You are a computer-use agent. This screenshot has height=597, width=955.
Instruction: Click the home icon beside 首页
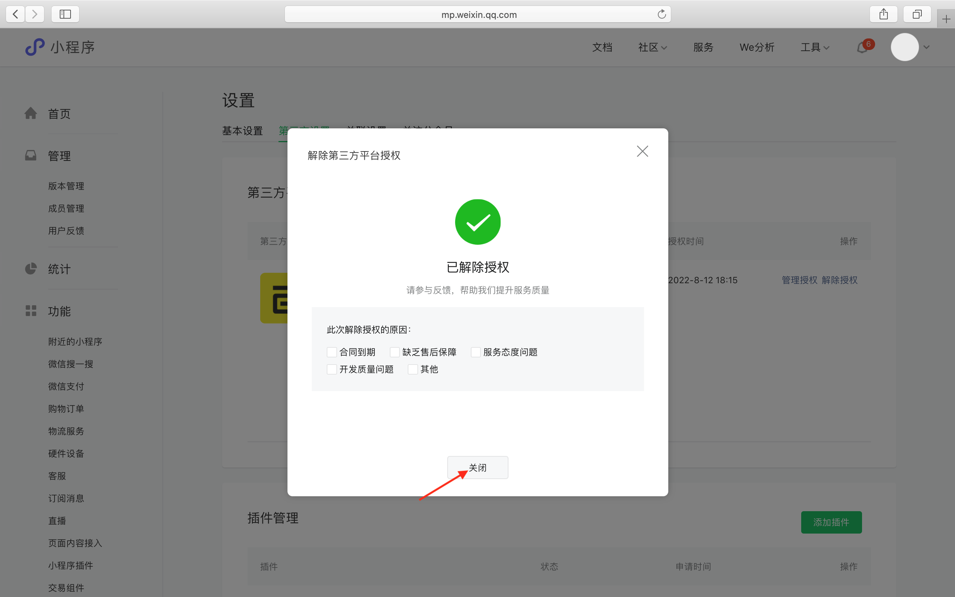(31, 113)
